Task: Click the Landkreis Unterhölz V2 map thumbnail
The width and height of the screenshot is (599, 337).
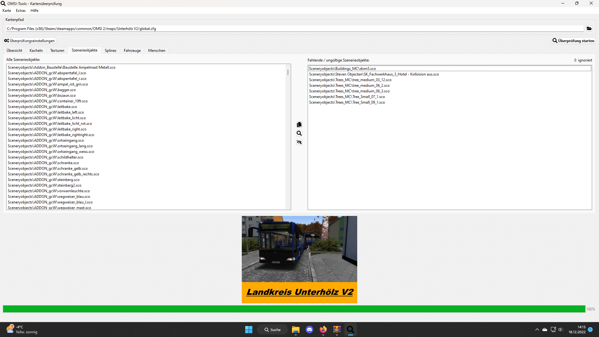Action: coord(299,259)
